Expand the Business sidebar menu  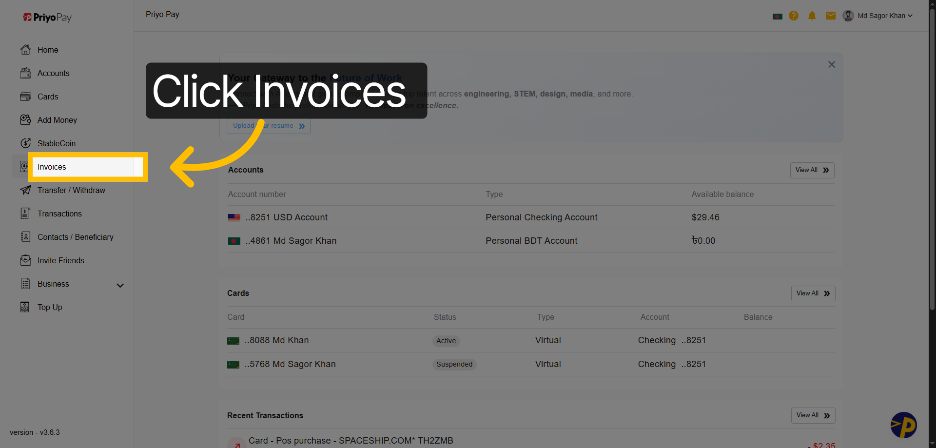coord(120,285)
